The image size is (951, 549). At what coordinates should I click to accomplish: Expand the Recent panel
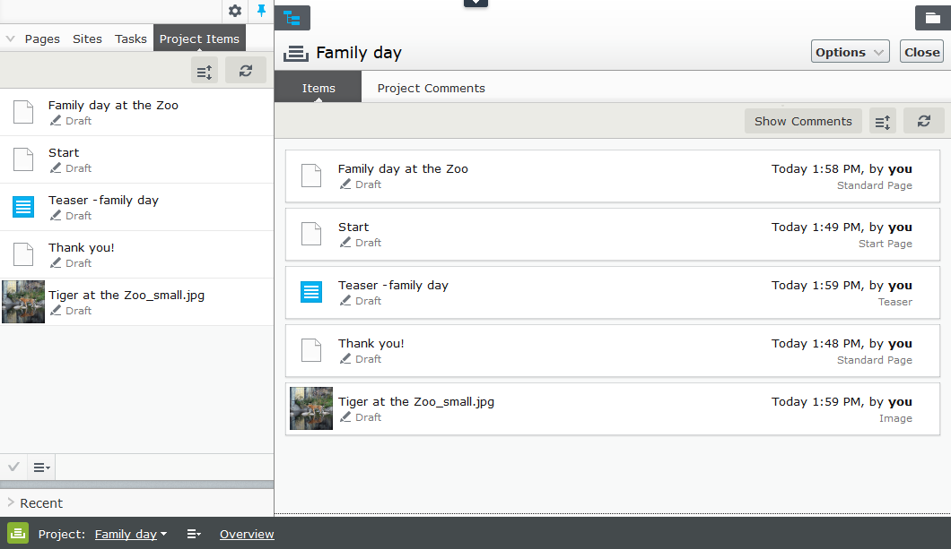click(x=11, y=503)
